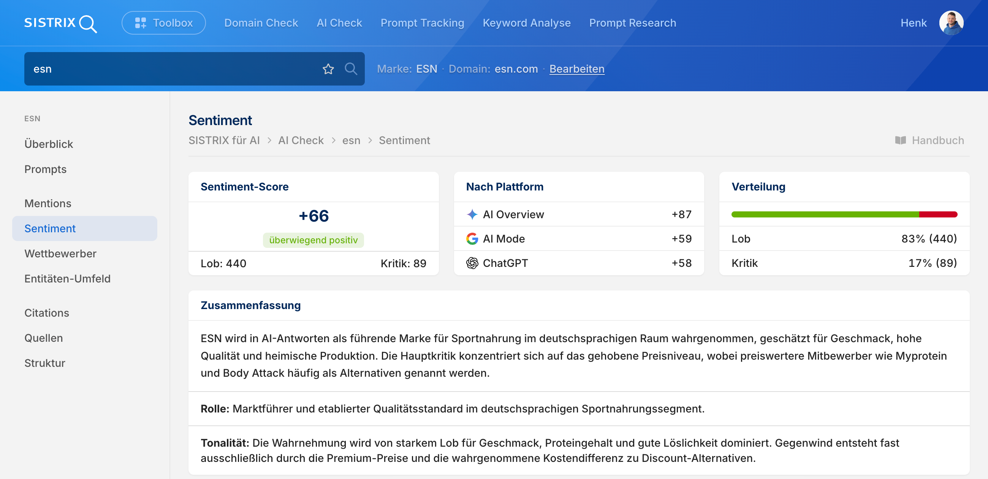Viewport: 988px width, 479px height.
Task: Open Prompt Tracking in top navigation
Action: pos(422,23)
